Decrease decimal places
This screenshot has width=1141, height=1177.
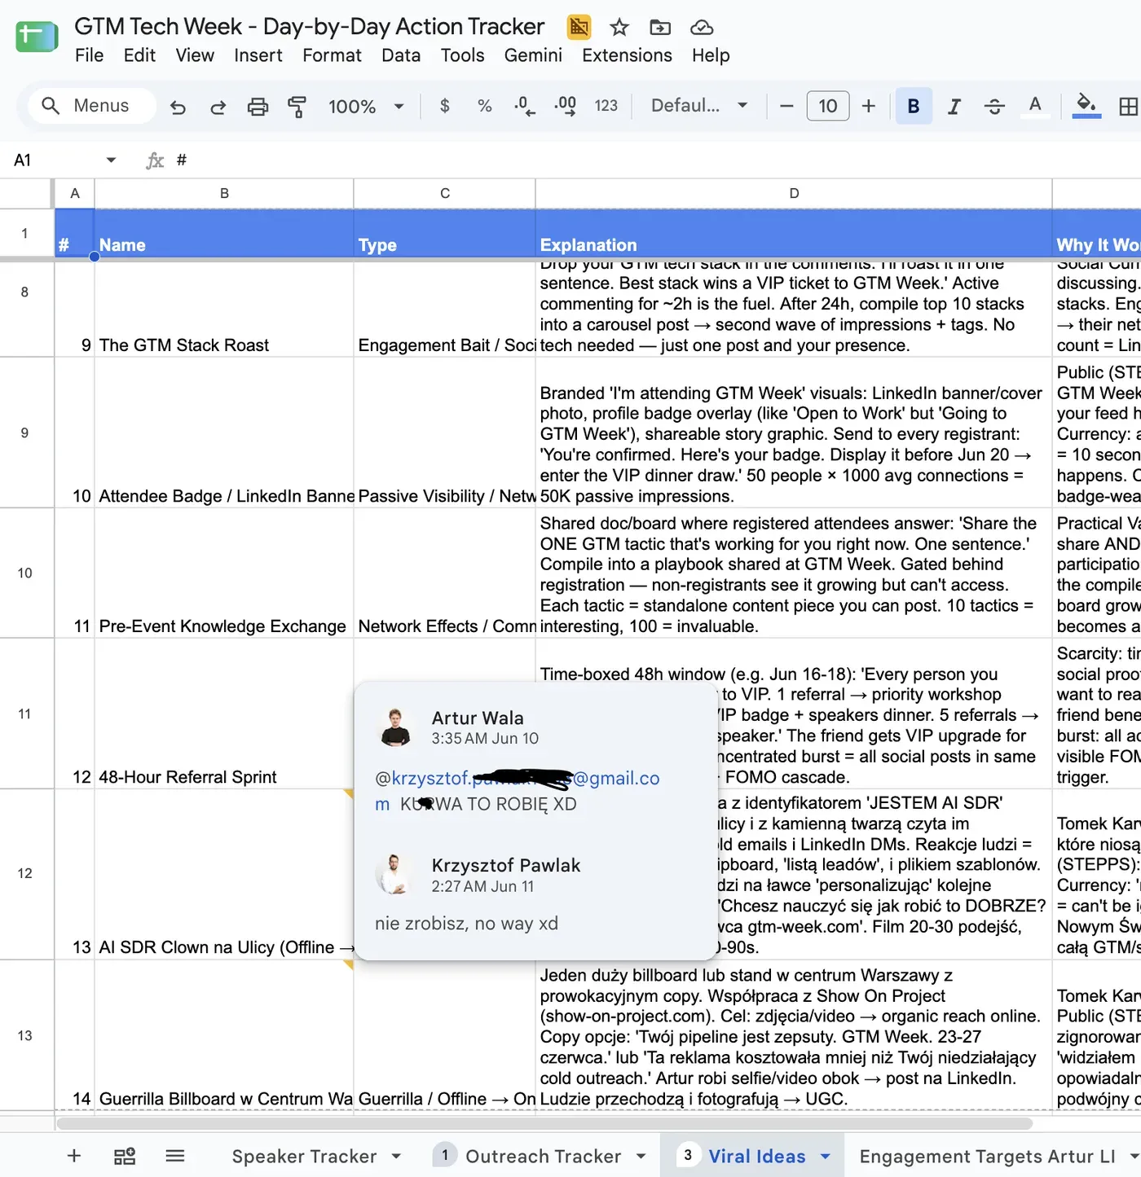[x=525, y=106]
